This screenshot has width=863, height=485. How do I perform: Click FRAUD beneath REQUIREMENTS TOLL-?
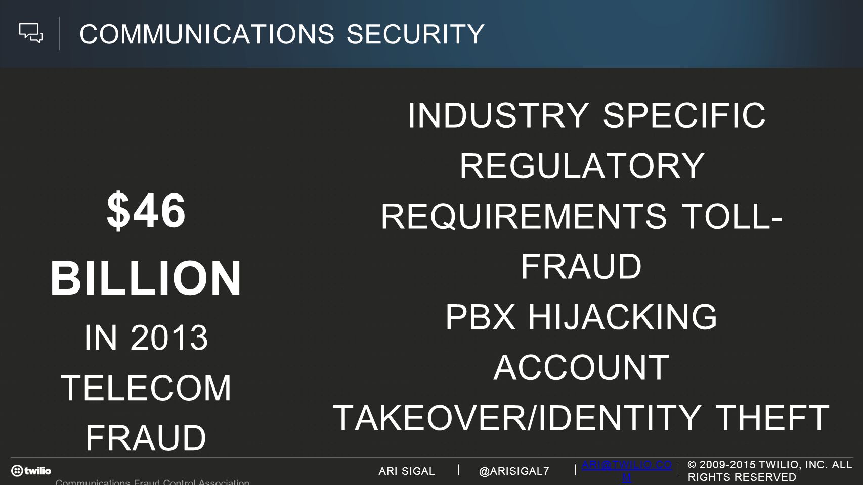click(x=581, y=266)
